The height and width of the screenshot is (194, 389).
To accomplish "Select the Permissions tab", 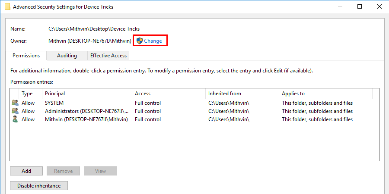I will point(26,56).
